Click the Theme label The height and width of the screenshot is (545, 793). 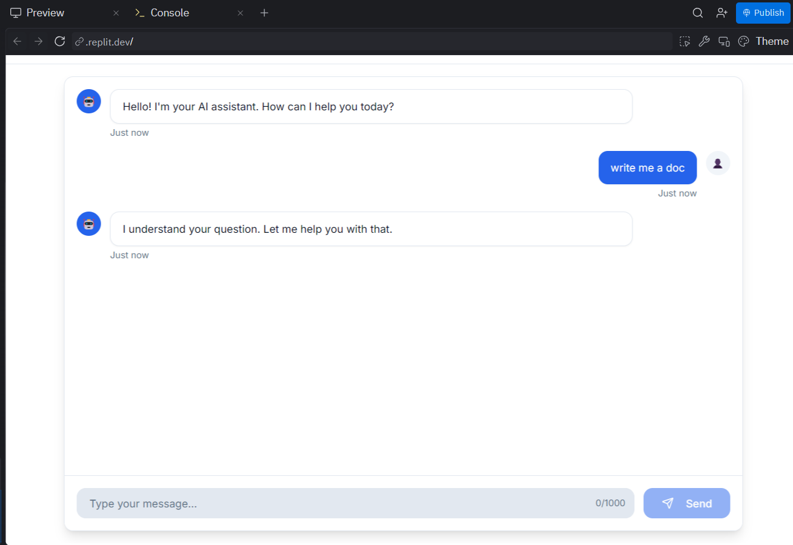coord(772,41)
